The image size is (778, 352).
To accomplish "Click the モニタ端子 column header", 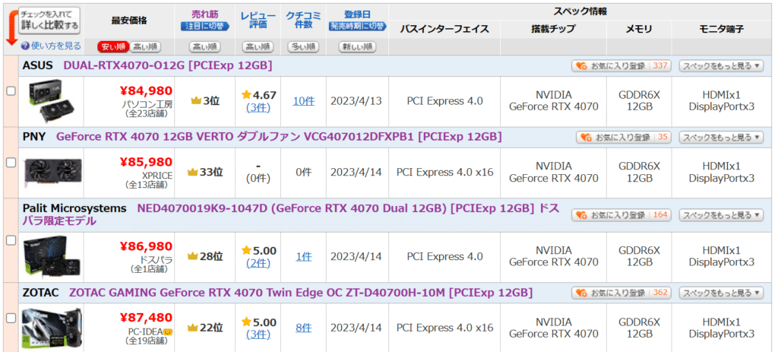I will (x=722, y=30).
